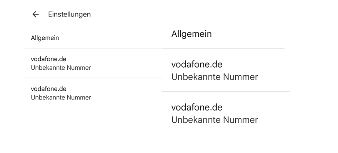This screenshot has width=338, height=153.
Task: Select second enlarged vodafone.de title on right
Action: point(197,107)
